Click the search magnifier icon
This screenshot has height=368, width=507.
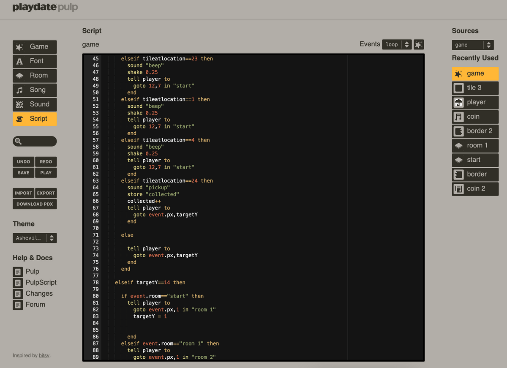click(x=18, y=142)
